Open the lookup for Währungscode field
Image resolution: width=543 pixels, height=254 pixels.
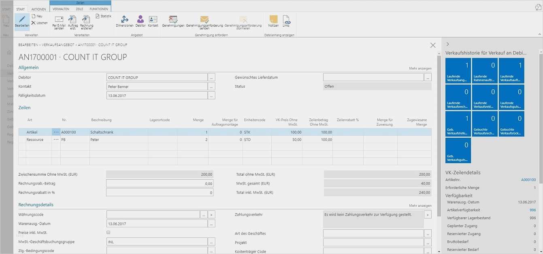click(204, 215)
